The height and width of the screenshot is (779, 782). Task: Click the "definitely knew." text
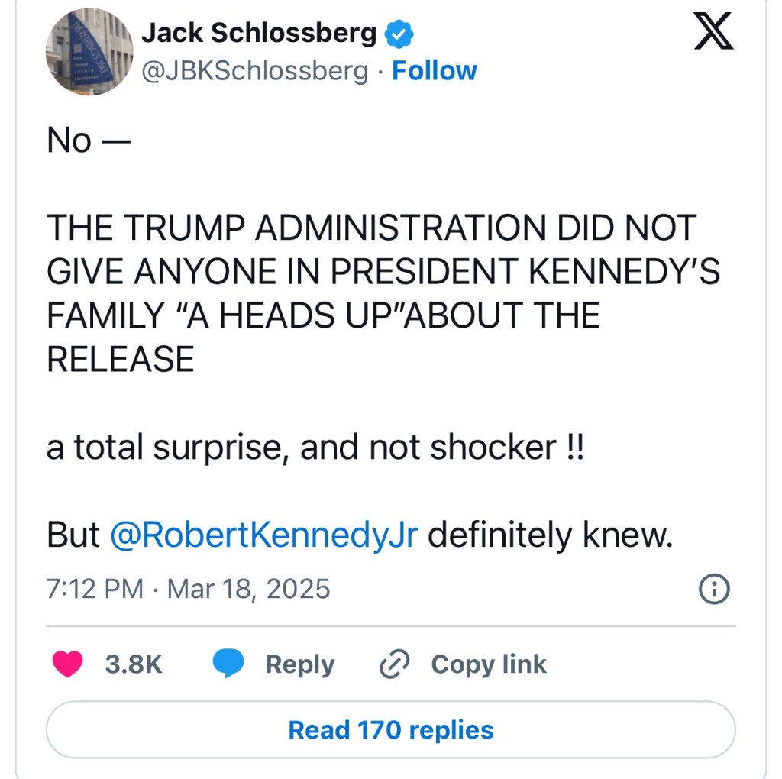(x=550, y=535)
